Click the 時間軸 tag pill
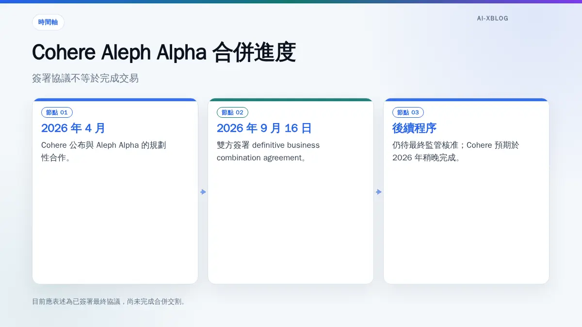This screenshot has width=582, height=327. [x=48, y=22]
